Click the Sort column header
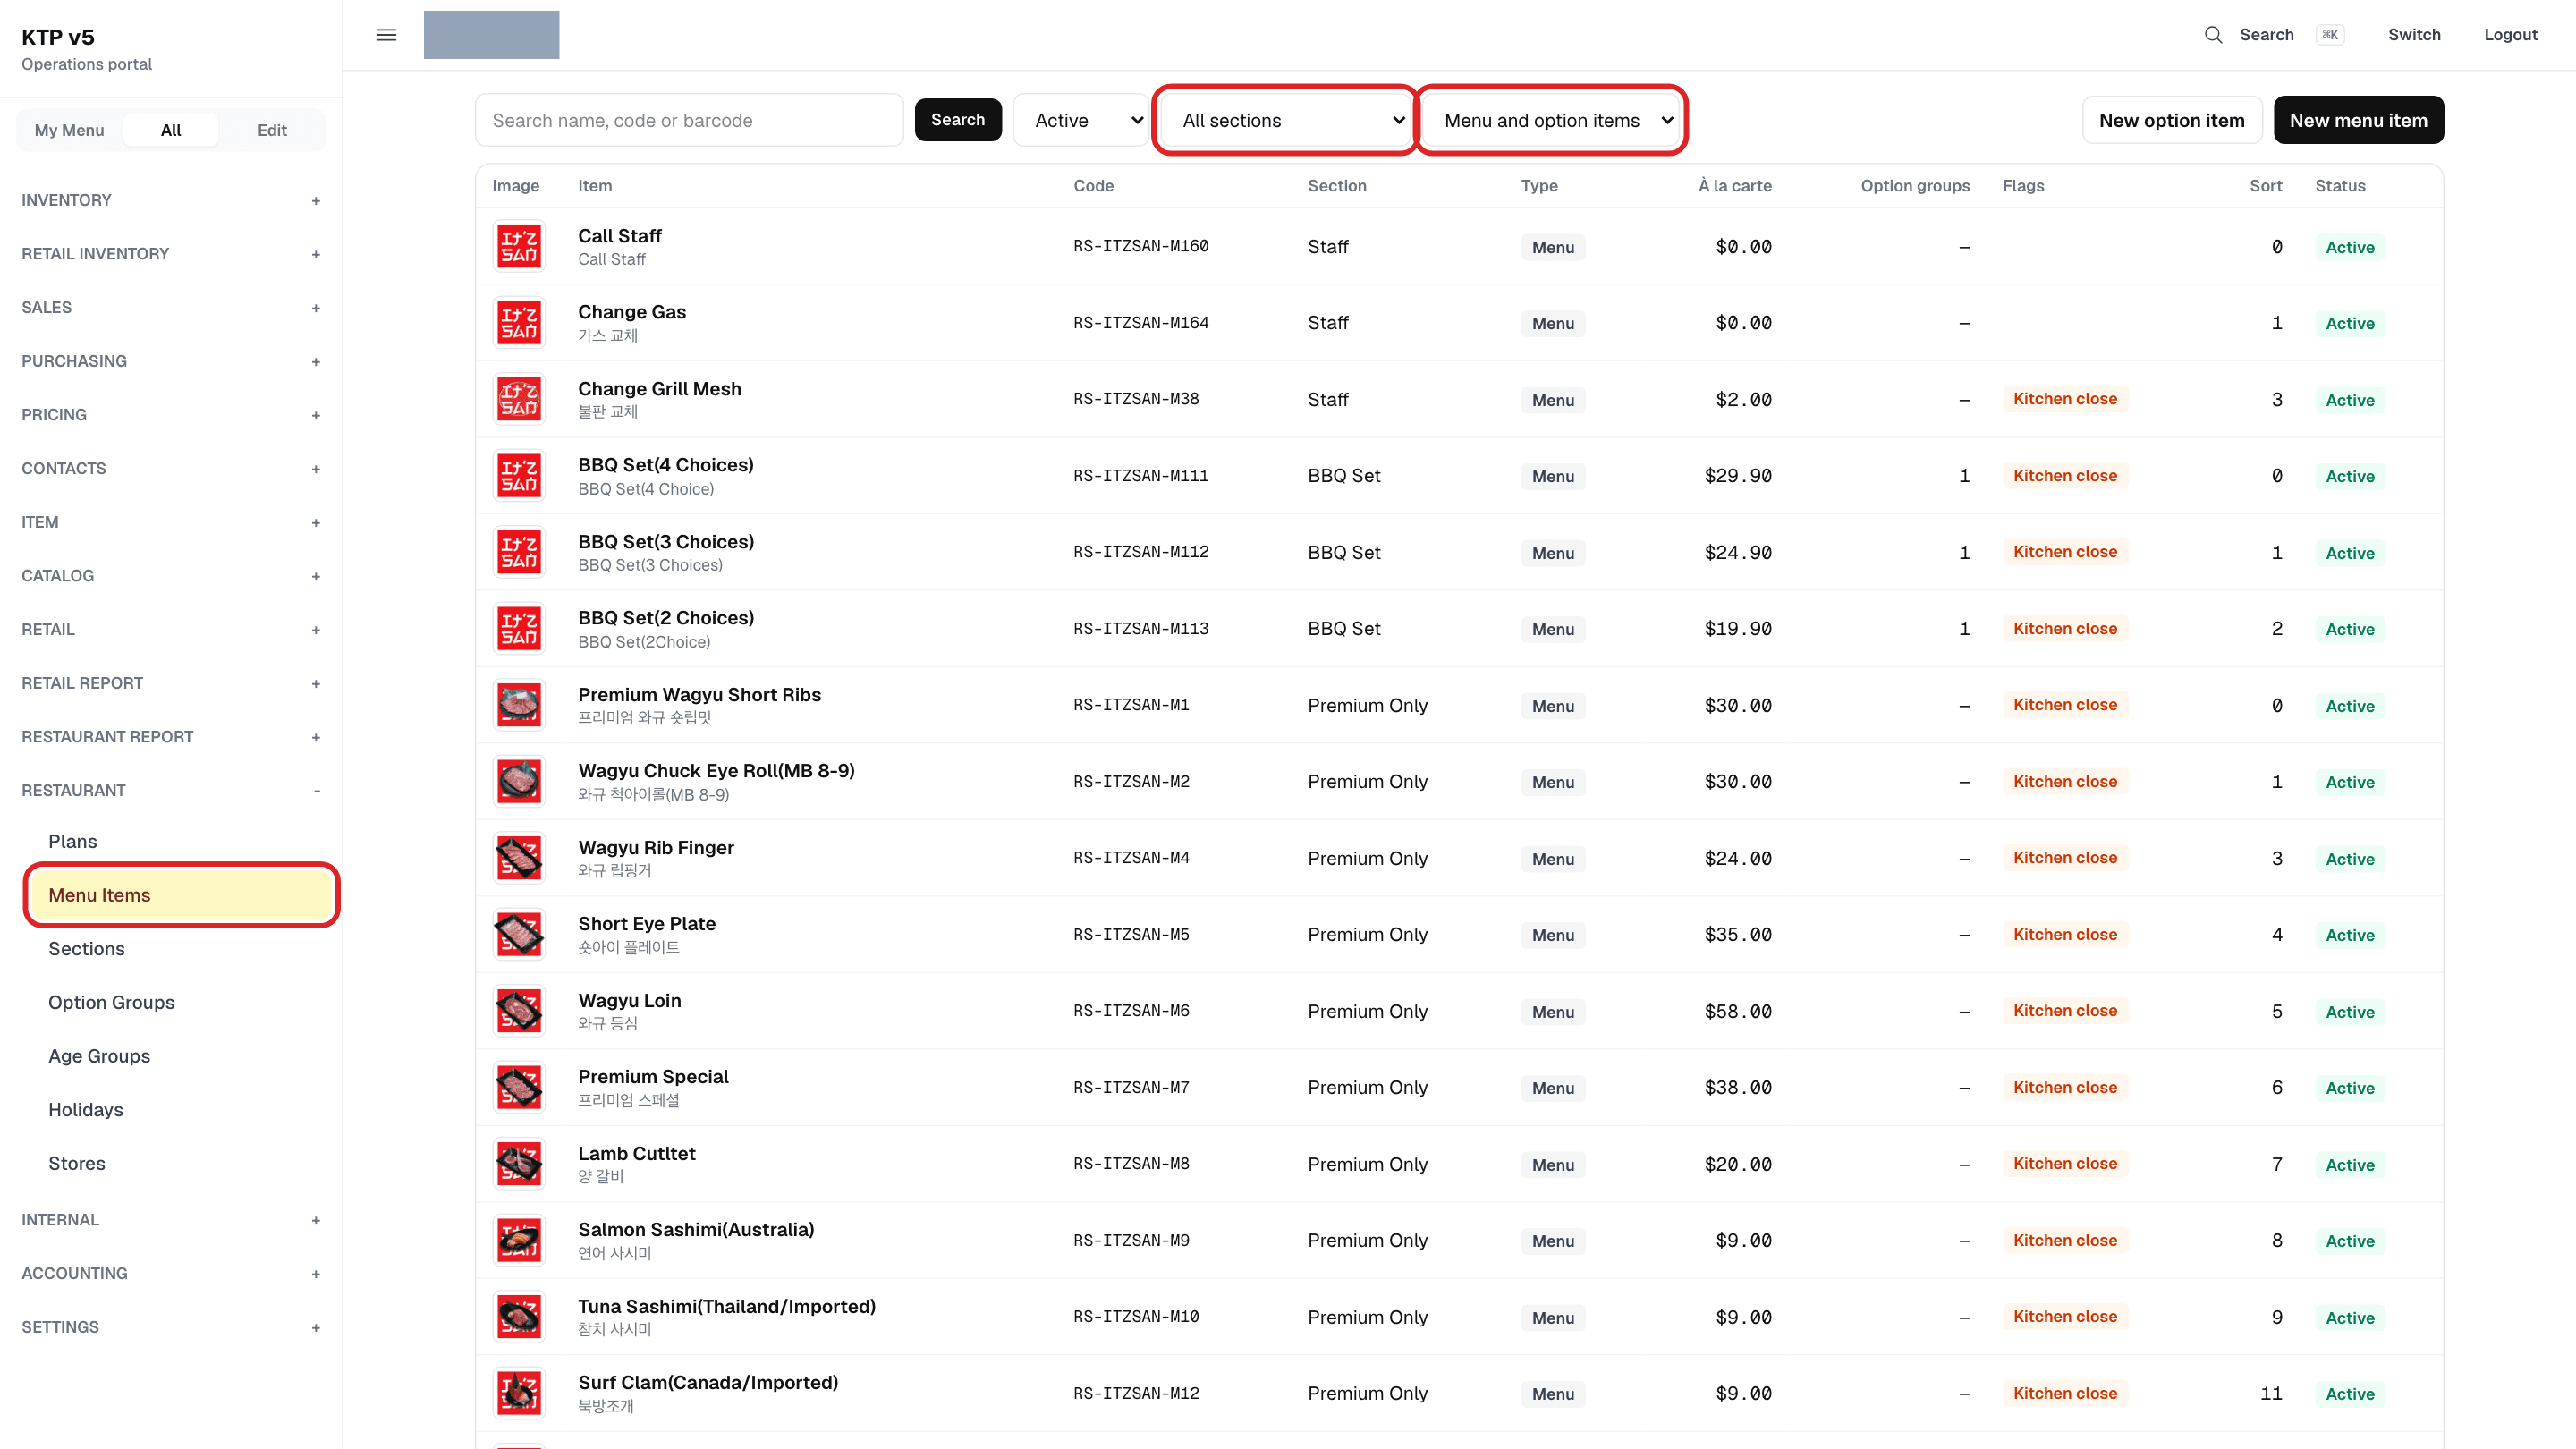This screenshot has width=2576, height=1449. pos(2266,186)
